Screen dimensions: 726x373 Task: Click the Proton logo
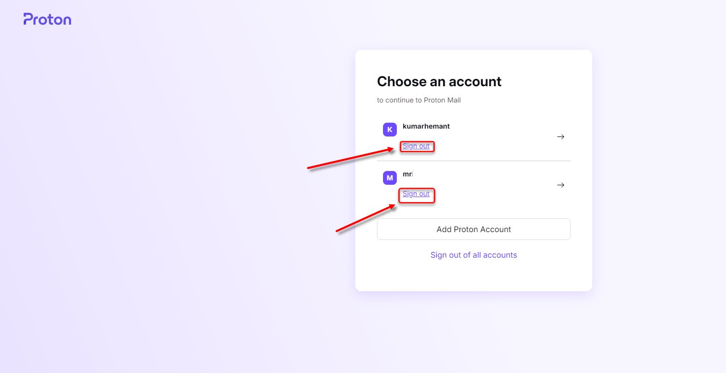(x=47, y=19)
